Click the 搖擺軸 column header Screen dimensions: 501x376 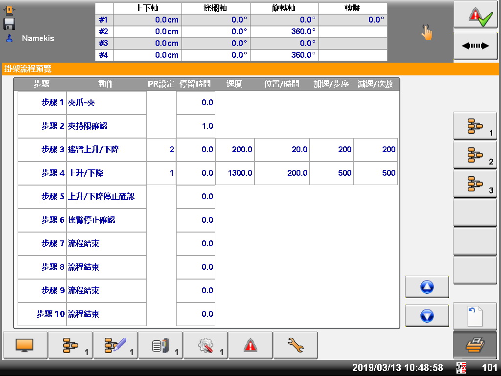(216, 8)
